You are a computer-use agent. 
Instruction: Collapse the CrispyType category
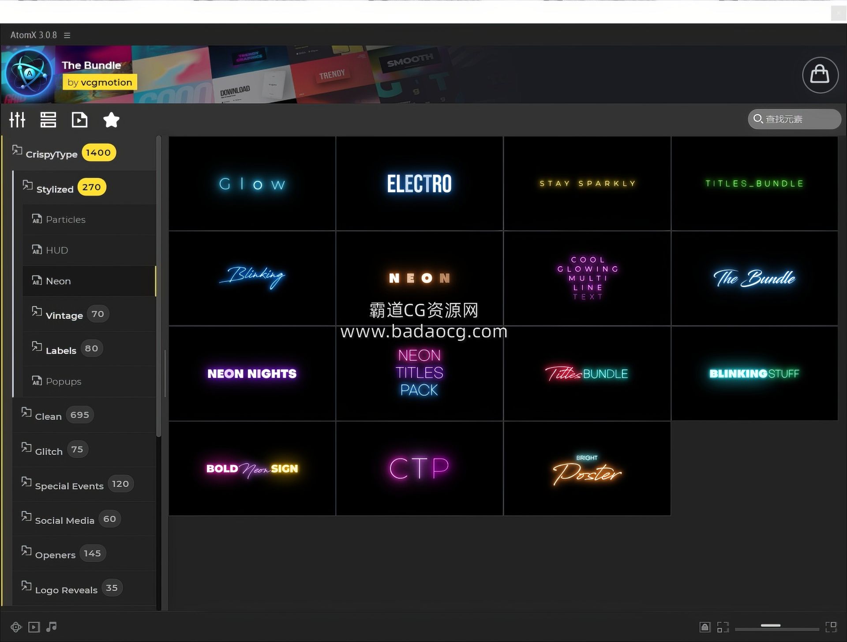click(x=79, y=153)
